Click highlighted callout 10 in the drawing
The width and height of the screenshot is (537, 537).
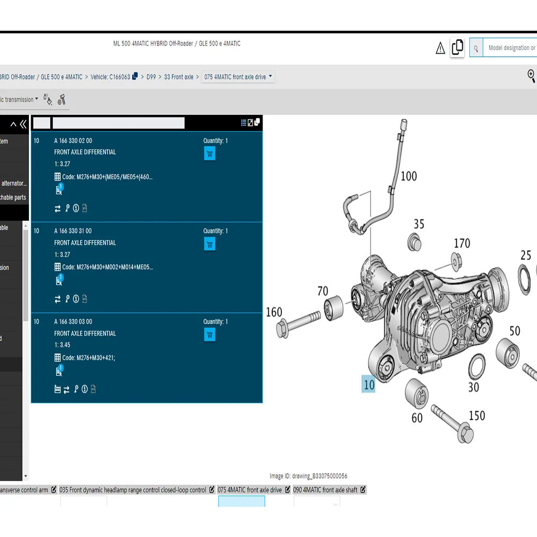point(368,384)
